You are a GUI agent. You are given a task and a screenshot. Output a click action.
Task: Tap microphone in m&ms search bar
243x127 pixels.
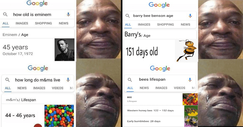click(68, 80)
